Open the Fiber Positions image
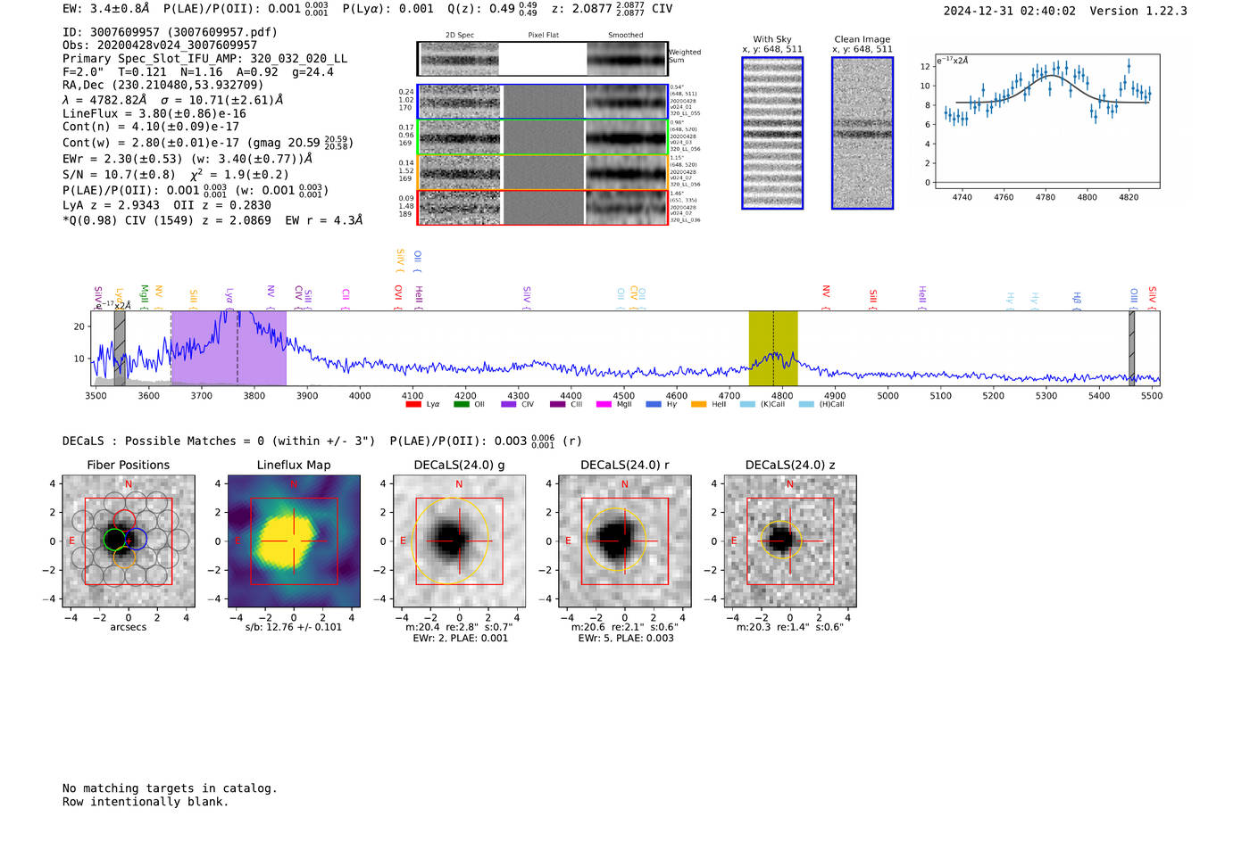This screenshot has width=1250, height=850. [129, 541]
